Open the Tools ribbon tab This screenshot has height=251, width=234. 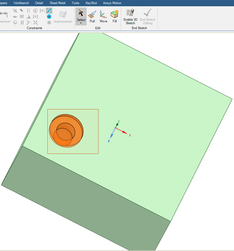(76, 3)
